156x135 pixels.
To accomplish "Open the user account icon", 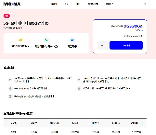I will pos(145,4).
